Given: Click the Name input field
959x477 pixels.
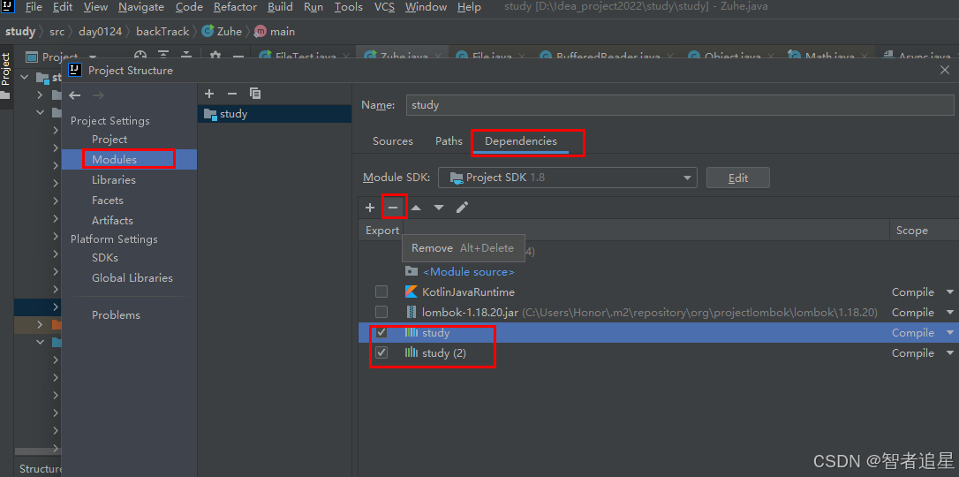Looking at the screenshot, I should tap(680, 104).
